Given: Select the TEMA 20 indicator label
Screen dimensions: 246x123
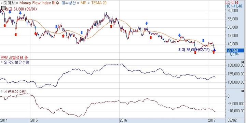Looking at the screenshot, I should click(99, 3).
